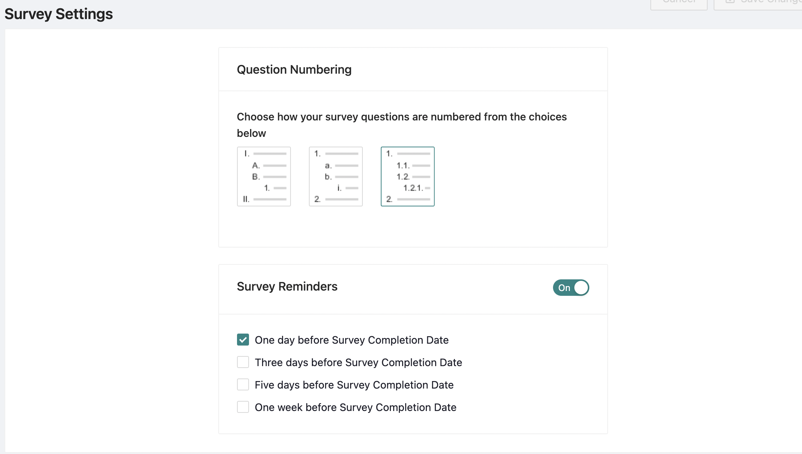Check Five days before Survey Completion Date
Screen dimensions: 802x454
[243, 384]
